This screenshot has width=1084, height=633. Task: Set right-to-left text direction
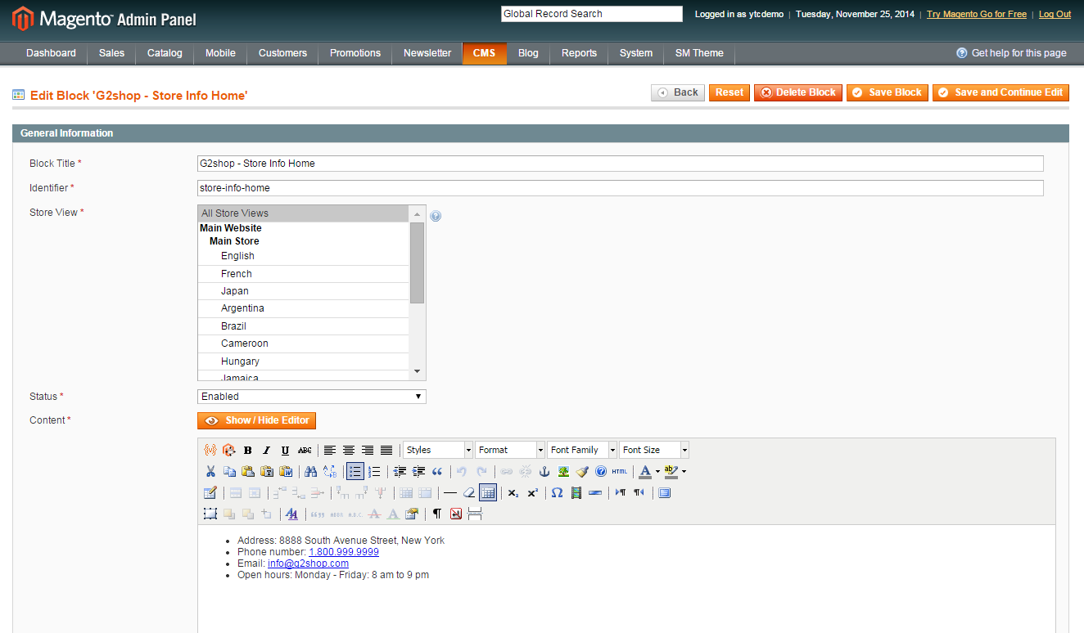pyautogui.click(x=639, y=493)
